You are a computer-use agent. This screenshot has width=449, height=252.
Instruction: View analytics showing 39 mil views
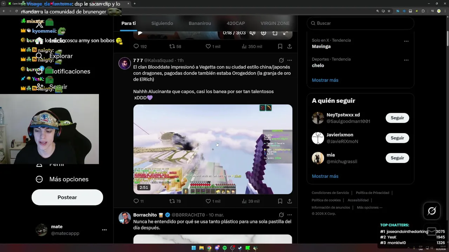[250, 201]
